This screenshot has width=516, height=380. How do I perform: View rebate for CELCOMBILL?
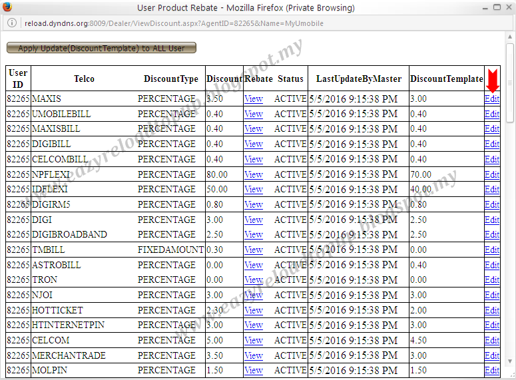tap(254, 159)
